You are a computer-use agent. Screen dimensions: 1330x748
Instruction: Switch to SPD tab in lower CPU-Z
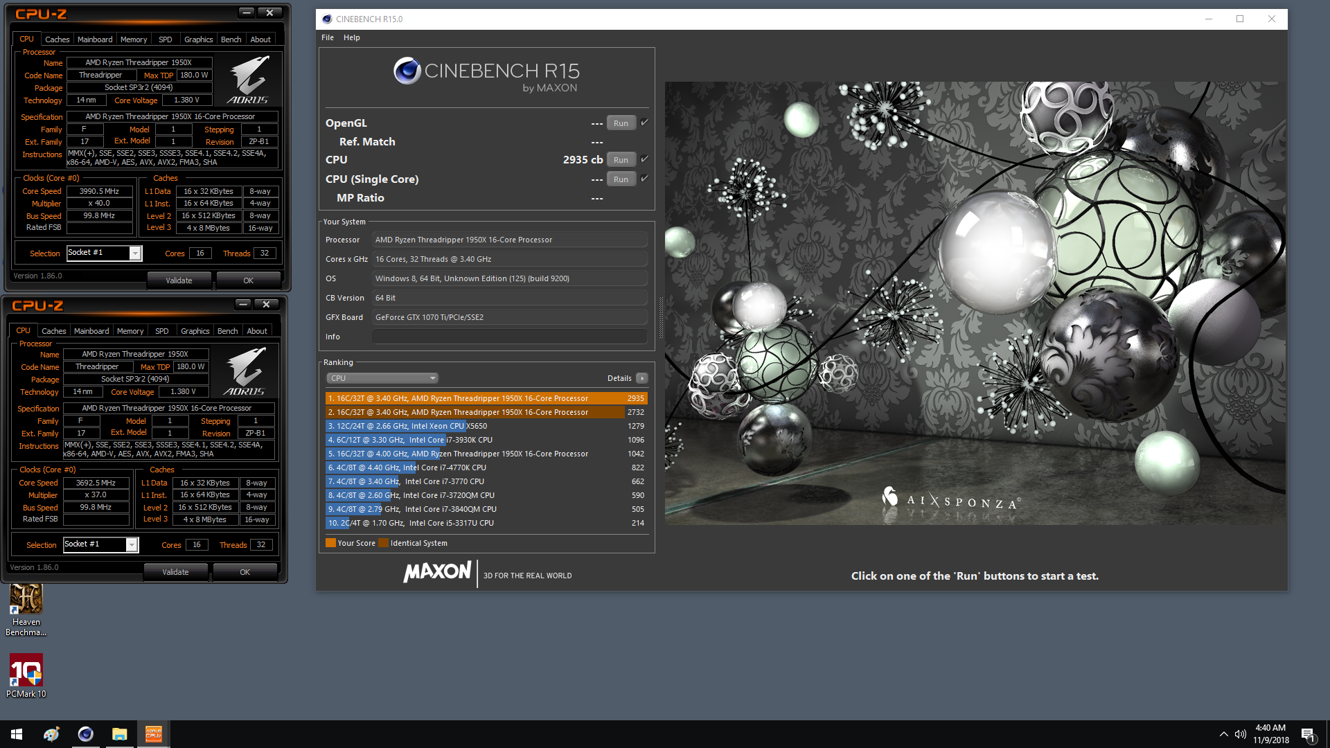point(161,331)
